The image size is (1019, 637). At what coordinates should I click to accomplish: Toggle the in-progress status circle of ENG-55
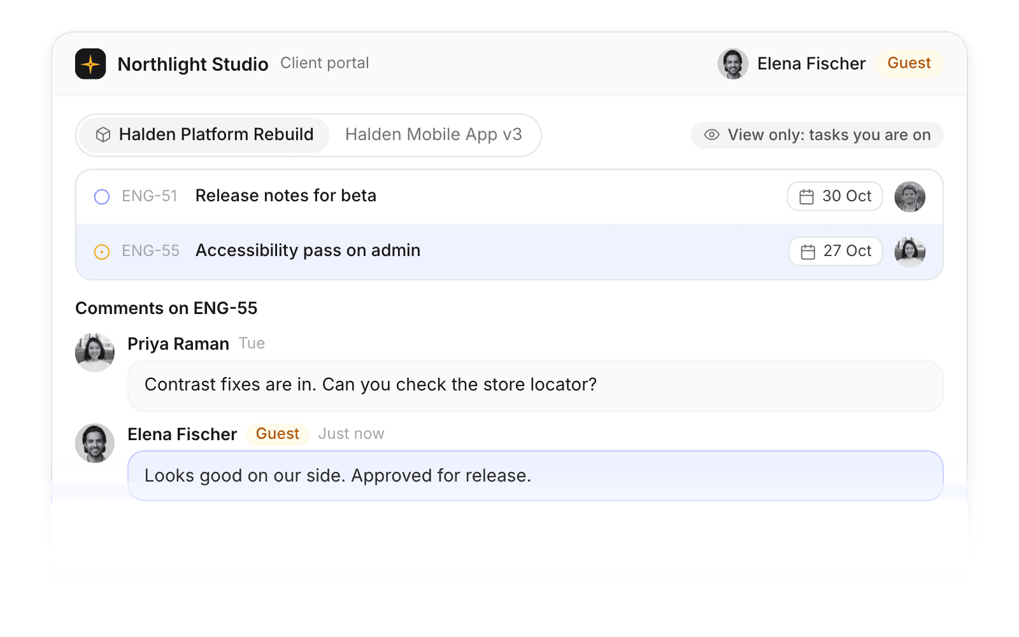click(102, 252)
